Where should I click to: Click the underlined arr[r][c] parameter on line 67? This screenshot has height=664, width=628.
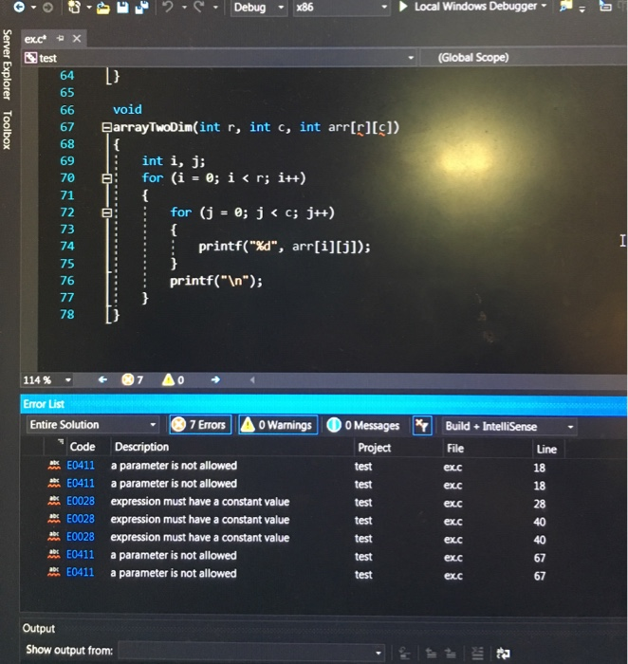(363, 127)
